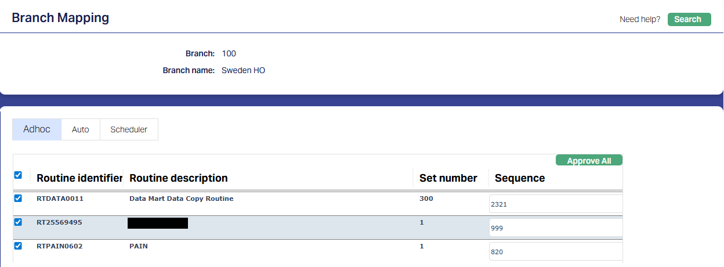Edit the Sequence field with value 820

(x=555, y=252)
